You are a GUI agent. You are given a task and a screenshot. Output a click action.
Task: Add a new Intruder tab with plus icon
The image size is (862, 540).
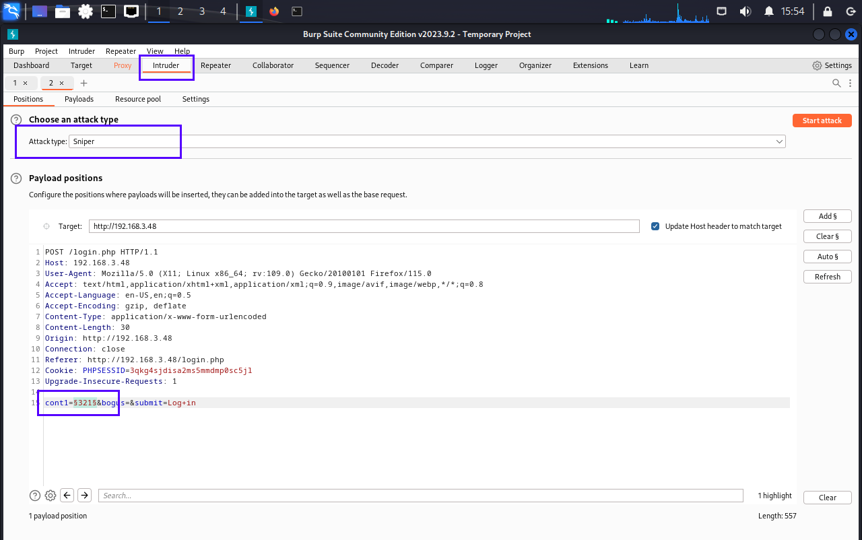(x=84, y=83)
